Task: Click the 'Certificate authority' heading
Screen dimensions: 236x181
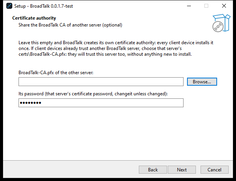Action: [x=34, y=18]
